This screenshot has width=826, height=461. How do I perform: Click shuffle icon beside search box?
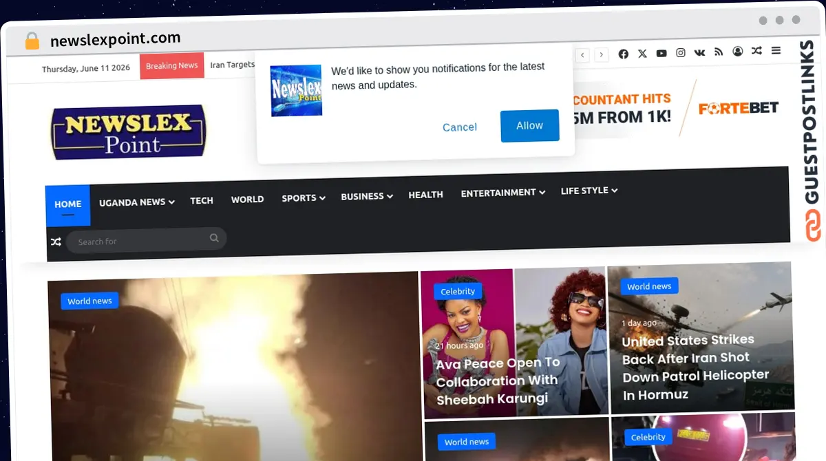56,242
